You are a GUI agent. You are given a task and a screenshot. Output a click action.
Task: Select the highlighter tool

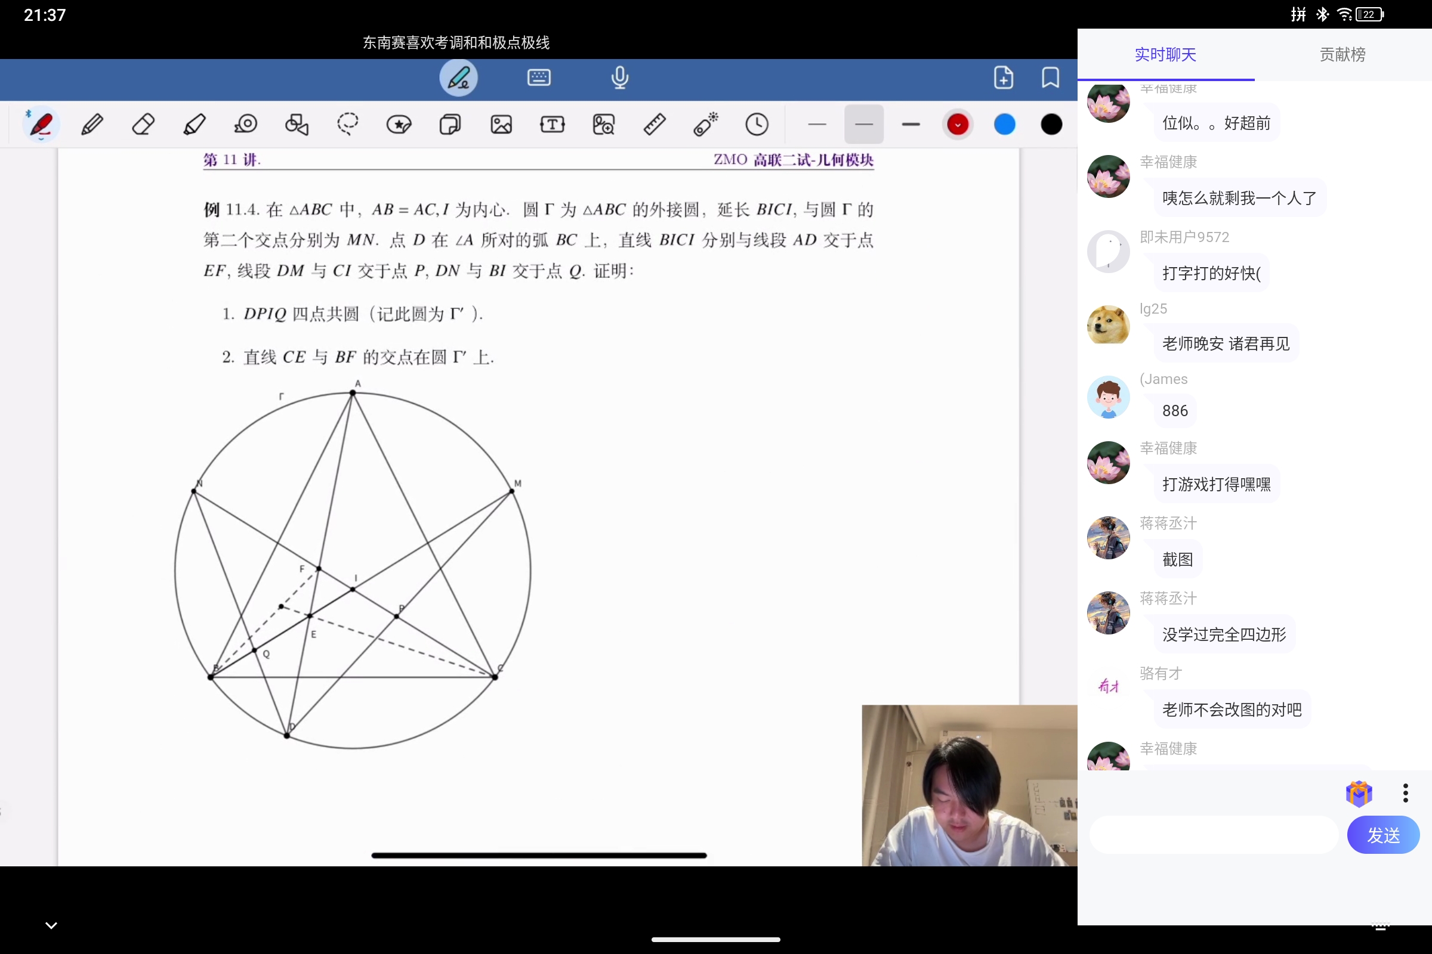pyautogui.click(x=195, y=125)
